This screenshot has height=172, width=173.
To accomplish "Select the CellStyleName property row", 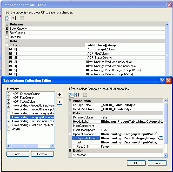I will pyautogui.click(x=117, y=105).
